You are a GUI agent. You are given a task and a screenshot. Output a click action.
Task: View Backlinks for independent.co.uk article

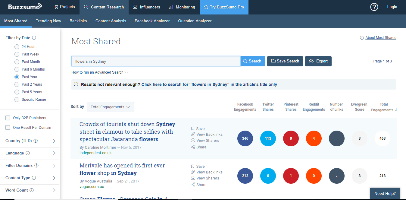(207, 134)
